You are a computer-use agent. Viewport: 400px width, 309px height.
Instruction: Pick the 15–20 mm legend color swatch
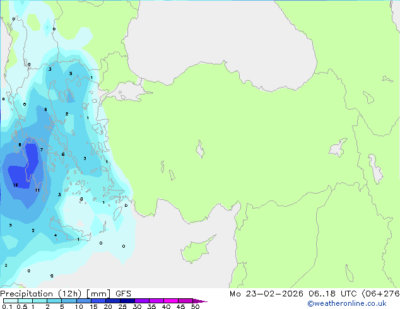tap(98, 301)
